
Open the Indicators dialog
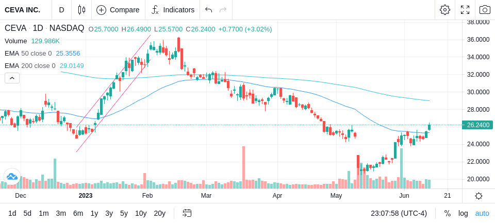(173, 10)
